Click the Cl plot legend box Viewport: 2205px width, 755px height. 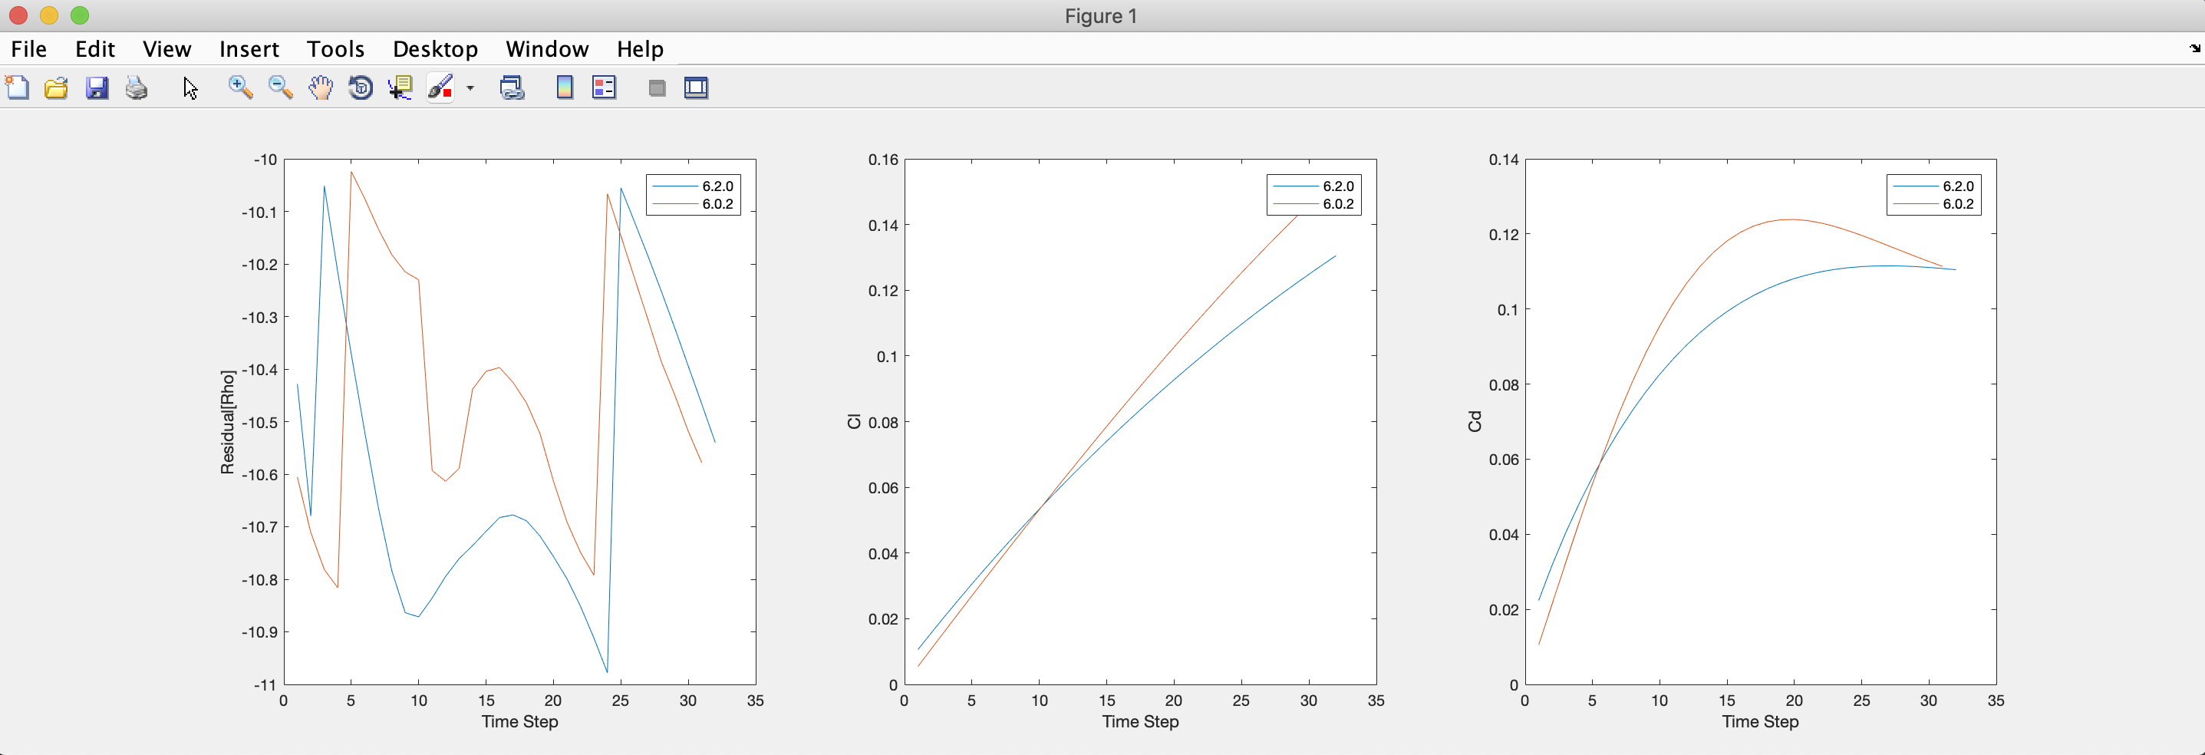tap(1314, 195)
